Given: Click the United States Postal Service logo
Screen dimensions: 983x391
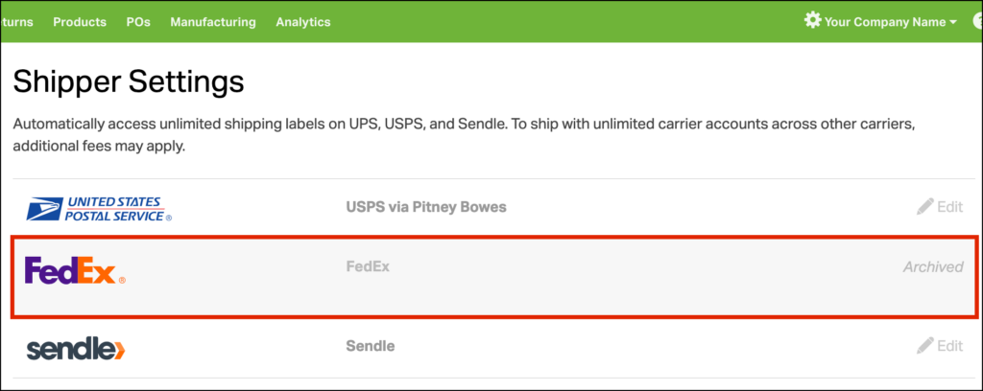Looking at the screenshot, I should (x=100, y=208).
